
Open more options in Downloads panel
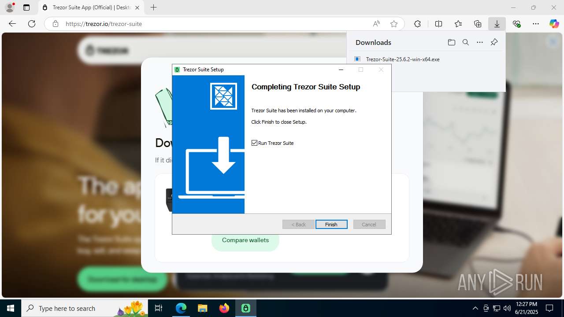[x=480, y=42]
